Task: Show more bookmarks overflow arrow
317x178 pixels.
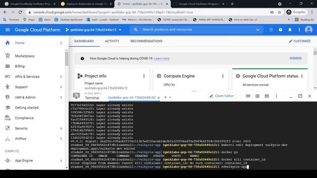Action: pyautogui.click(x=289, y=20)
